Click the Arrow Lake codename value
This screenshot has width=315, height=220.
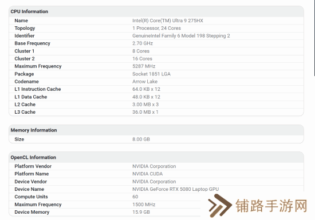click(145, 82)
